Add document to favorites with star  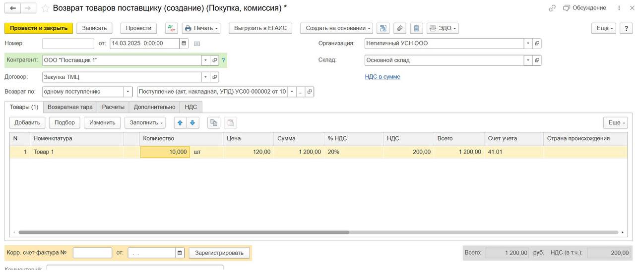45,8
